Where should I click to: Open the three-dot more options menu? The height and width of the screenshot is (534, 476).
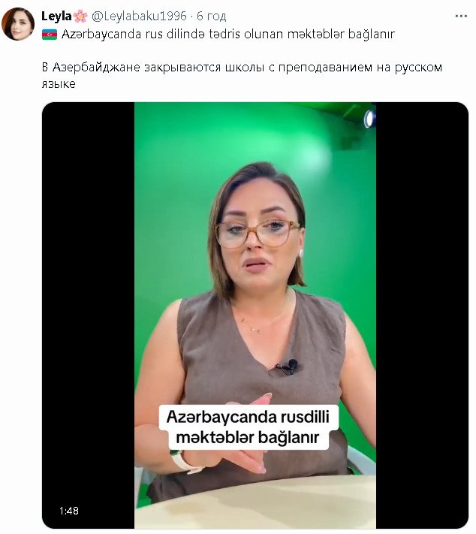(461, 16)
